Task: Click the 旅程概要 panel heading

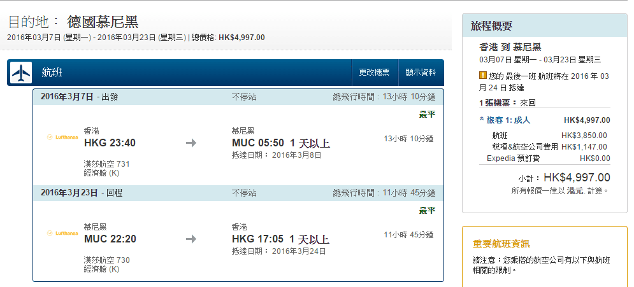Action: click(491, 26)
